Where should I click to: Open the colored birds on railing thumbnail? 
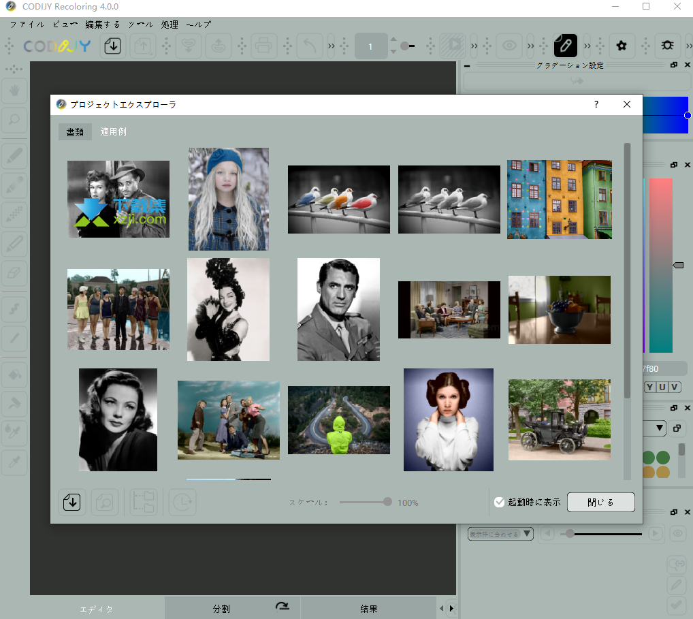tap(339, 200)
